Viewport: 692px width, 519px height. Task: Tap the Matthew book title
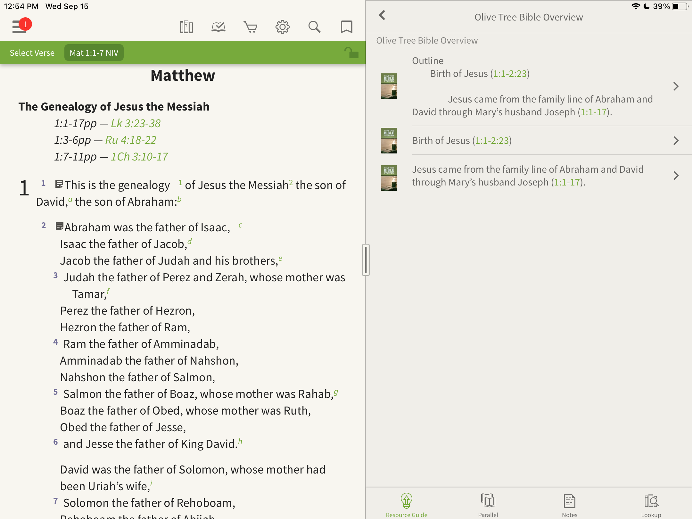point(183,76)
